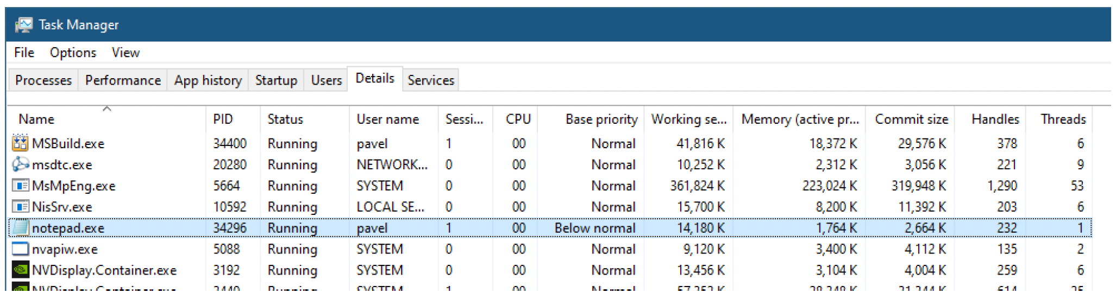Switch to the App history tab
1116x305 pixels.
(208, 80)
